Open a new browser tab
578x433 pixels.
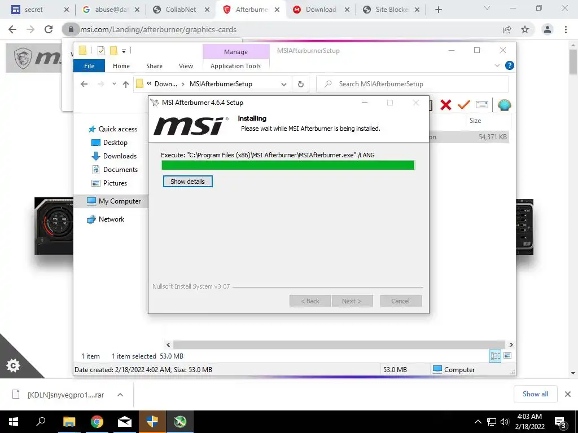click(438, 10)
